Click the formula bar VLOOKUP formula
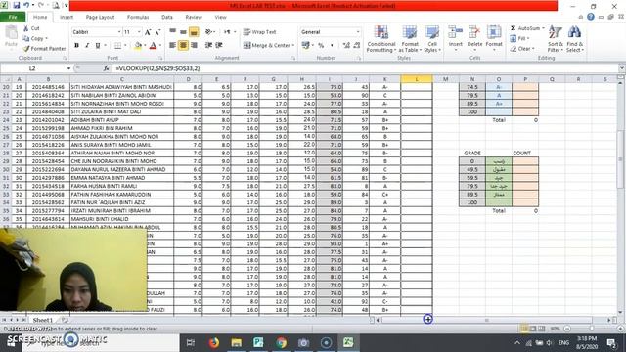The image size is (626, 352). pyautogui.click(x=157, y=68)
